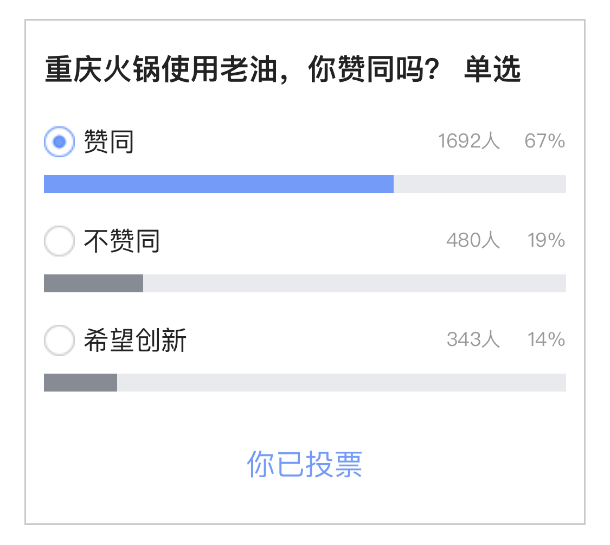Image resolution: width=610 pixels, height=545 pixels.
Task: Click the 343人 vote count
Action: (474, 341)
